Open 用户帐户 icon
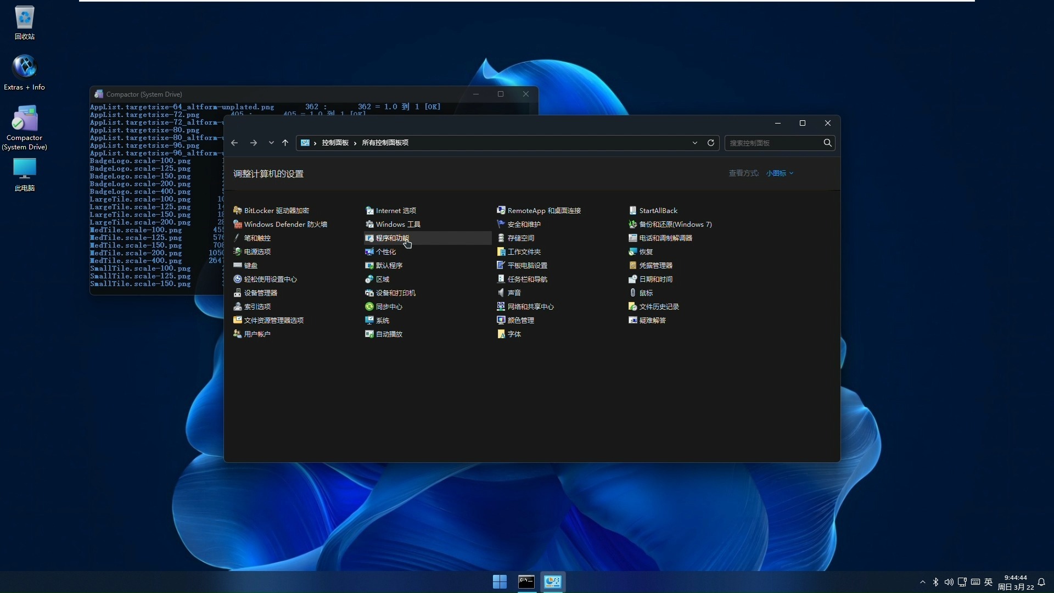 tap(238, 334)
